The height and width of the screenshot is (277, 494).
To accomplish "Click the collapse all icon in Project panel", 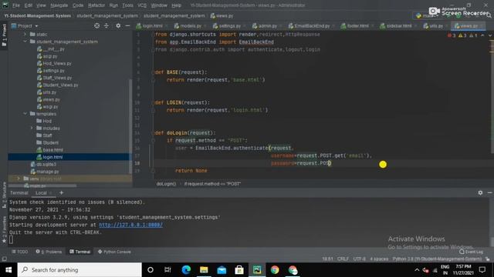I will click(107, 25).
